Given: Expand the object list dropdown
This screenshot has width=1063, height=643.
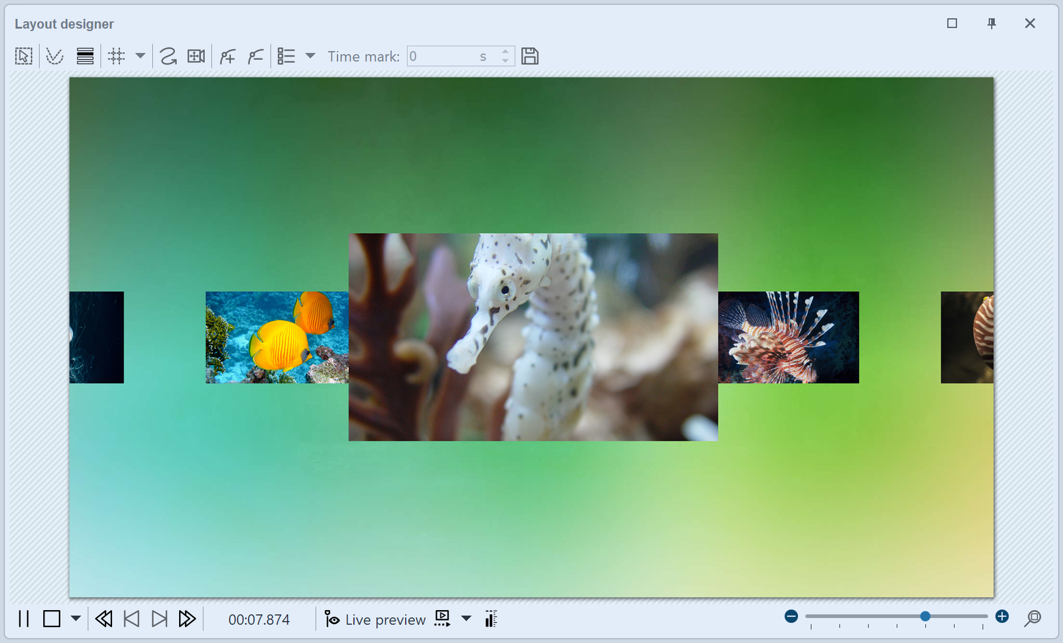Looking at the screenshot, I should [x=311, y=56].
